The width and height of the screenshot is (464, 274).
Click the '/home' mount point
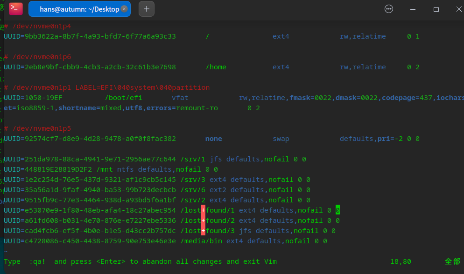(216, 67)
